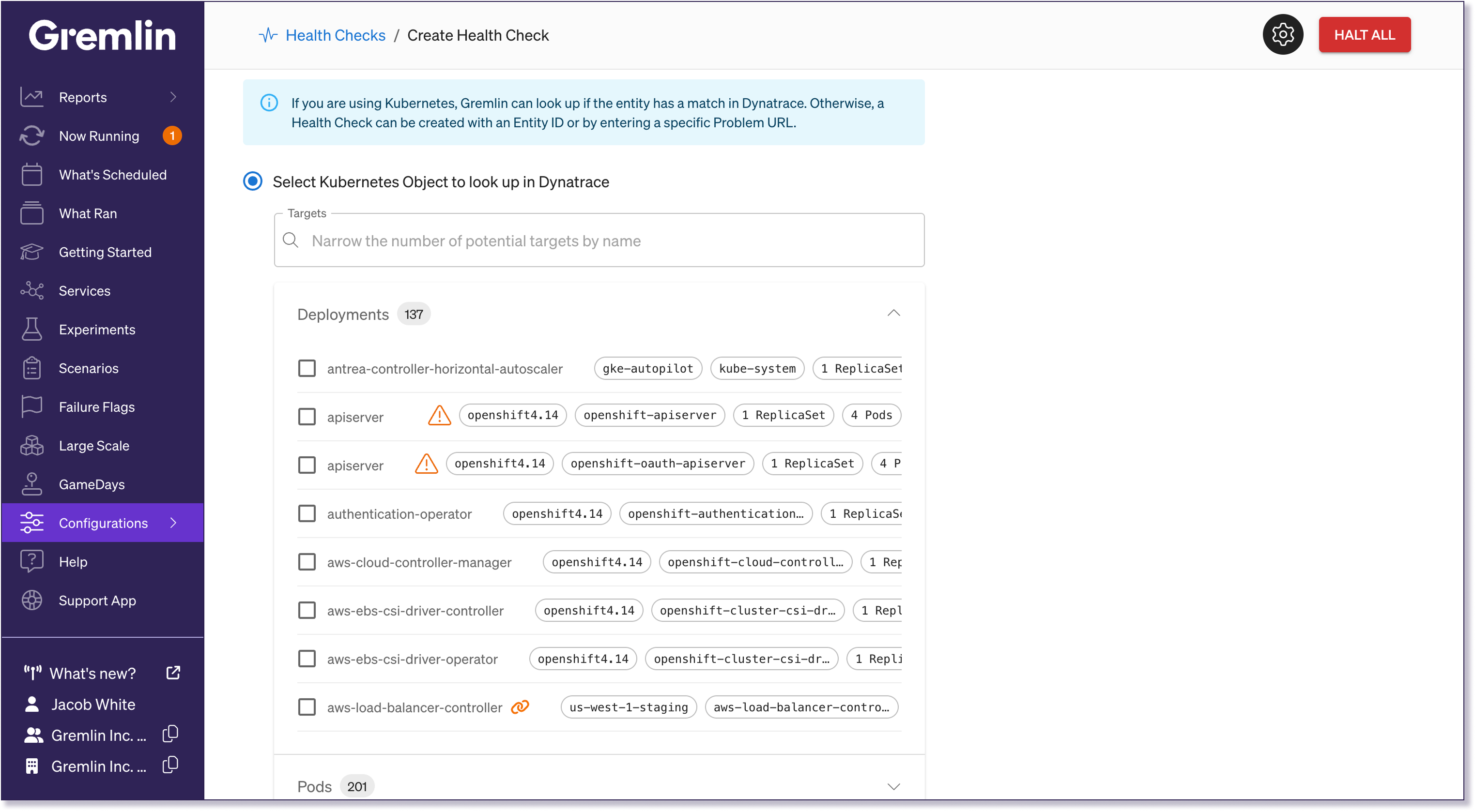This screenshot has width=1475, height=811.
Task: Click the Failure Flags flag icon
Action: tap(31, 407)
